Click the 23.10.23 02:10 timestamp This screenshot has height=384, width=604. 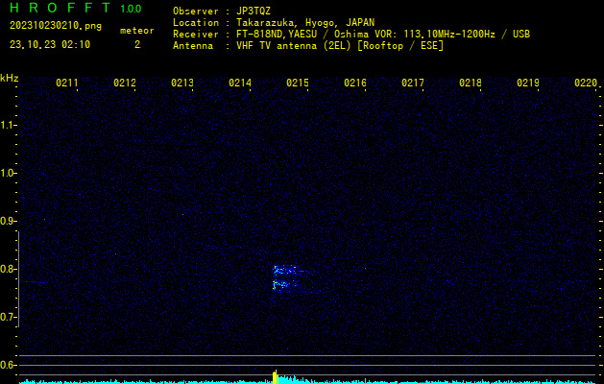click(x=50, y=44)
